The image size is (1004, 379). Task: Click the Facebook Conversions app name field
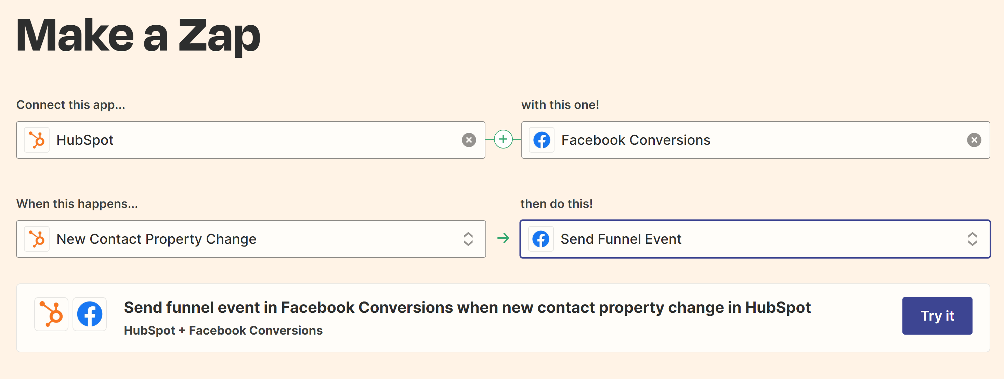click(x=755, y=140)
